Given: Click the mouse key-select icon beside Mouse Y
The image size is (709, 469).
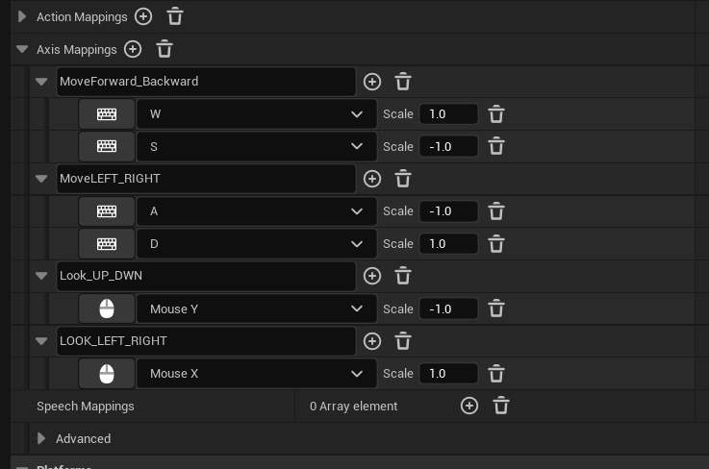Looking at the screenshot, I should pos(107,309).
